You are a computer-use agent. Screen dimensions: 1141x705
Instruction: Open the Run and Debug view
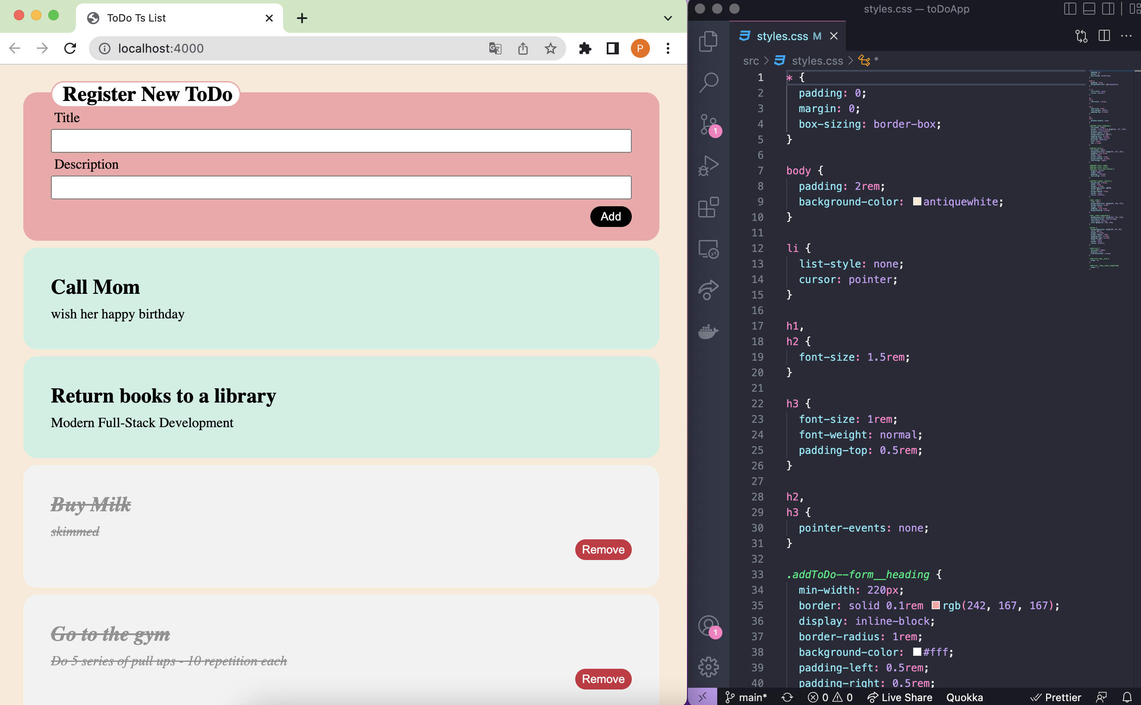click(708, 166)
